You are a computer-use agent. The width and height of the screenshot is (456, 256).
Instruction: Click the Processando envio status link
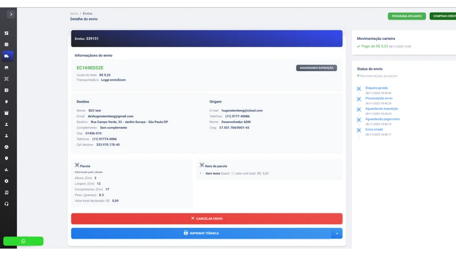[x=379, y=98]
